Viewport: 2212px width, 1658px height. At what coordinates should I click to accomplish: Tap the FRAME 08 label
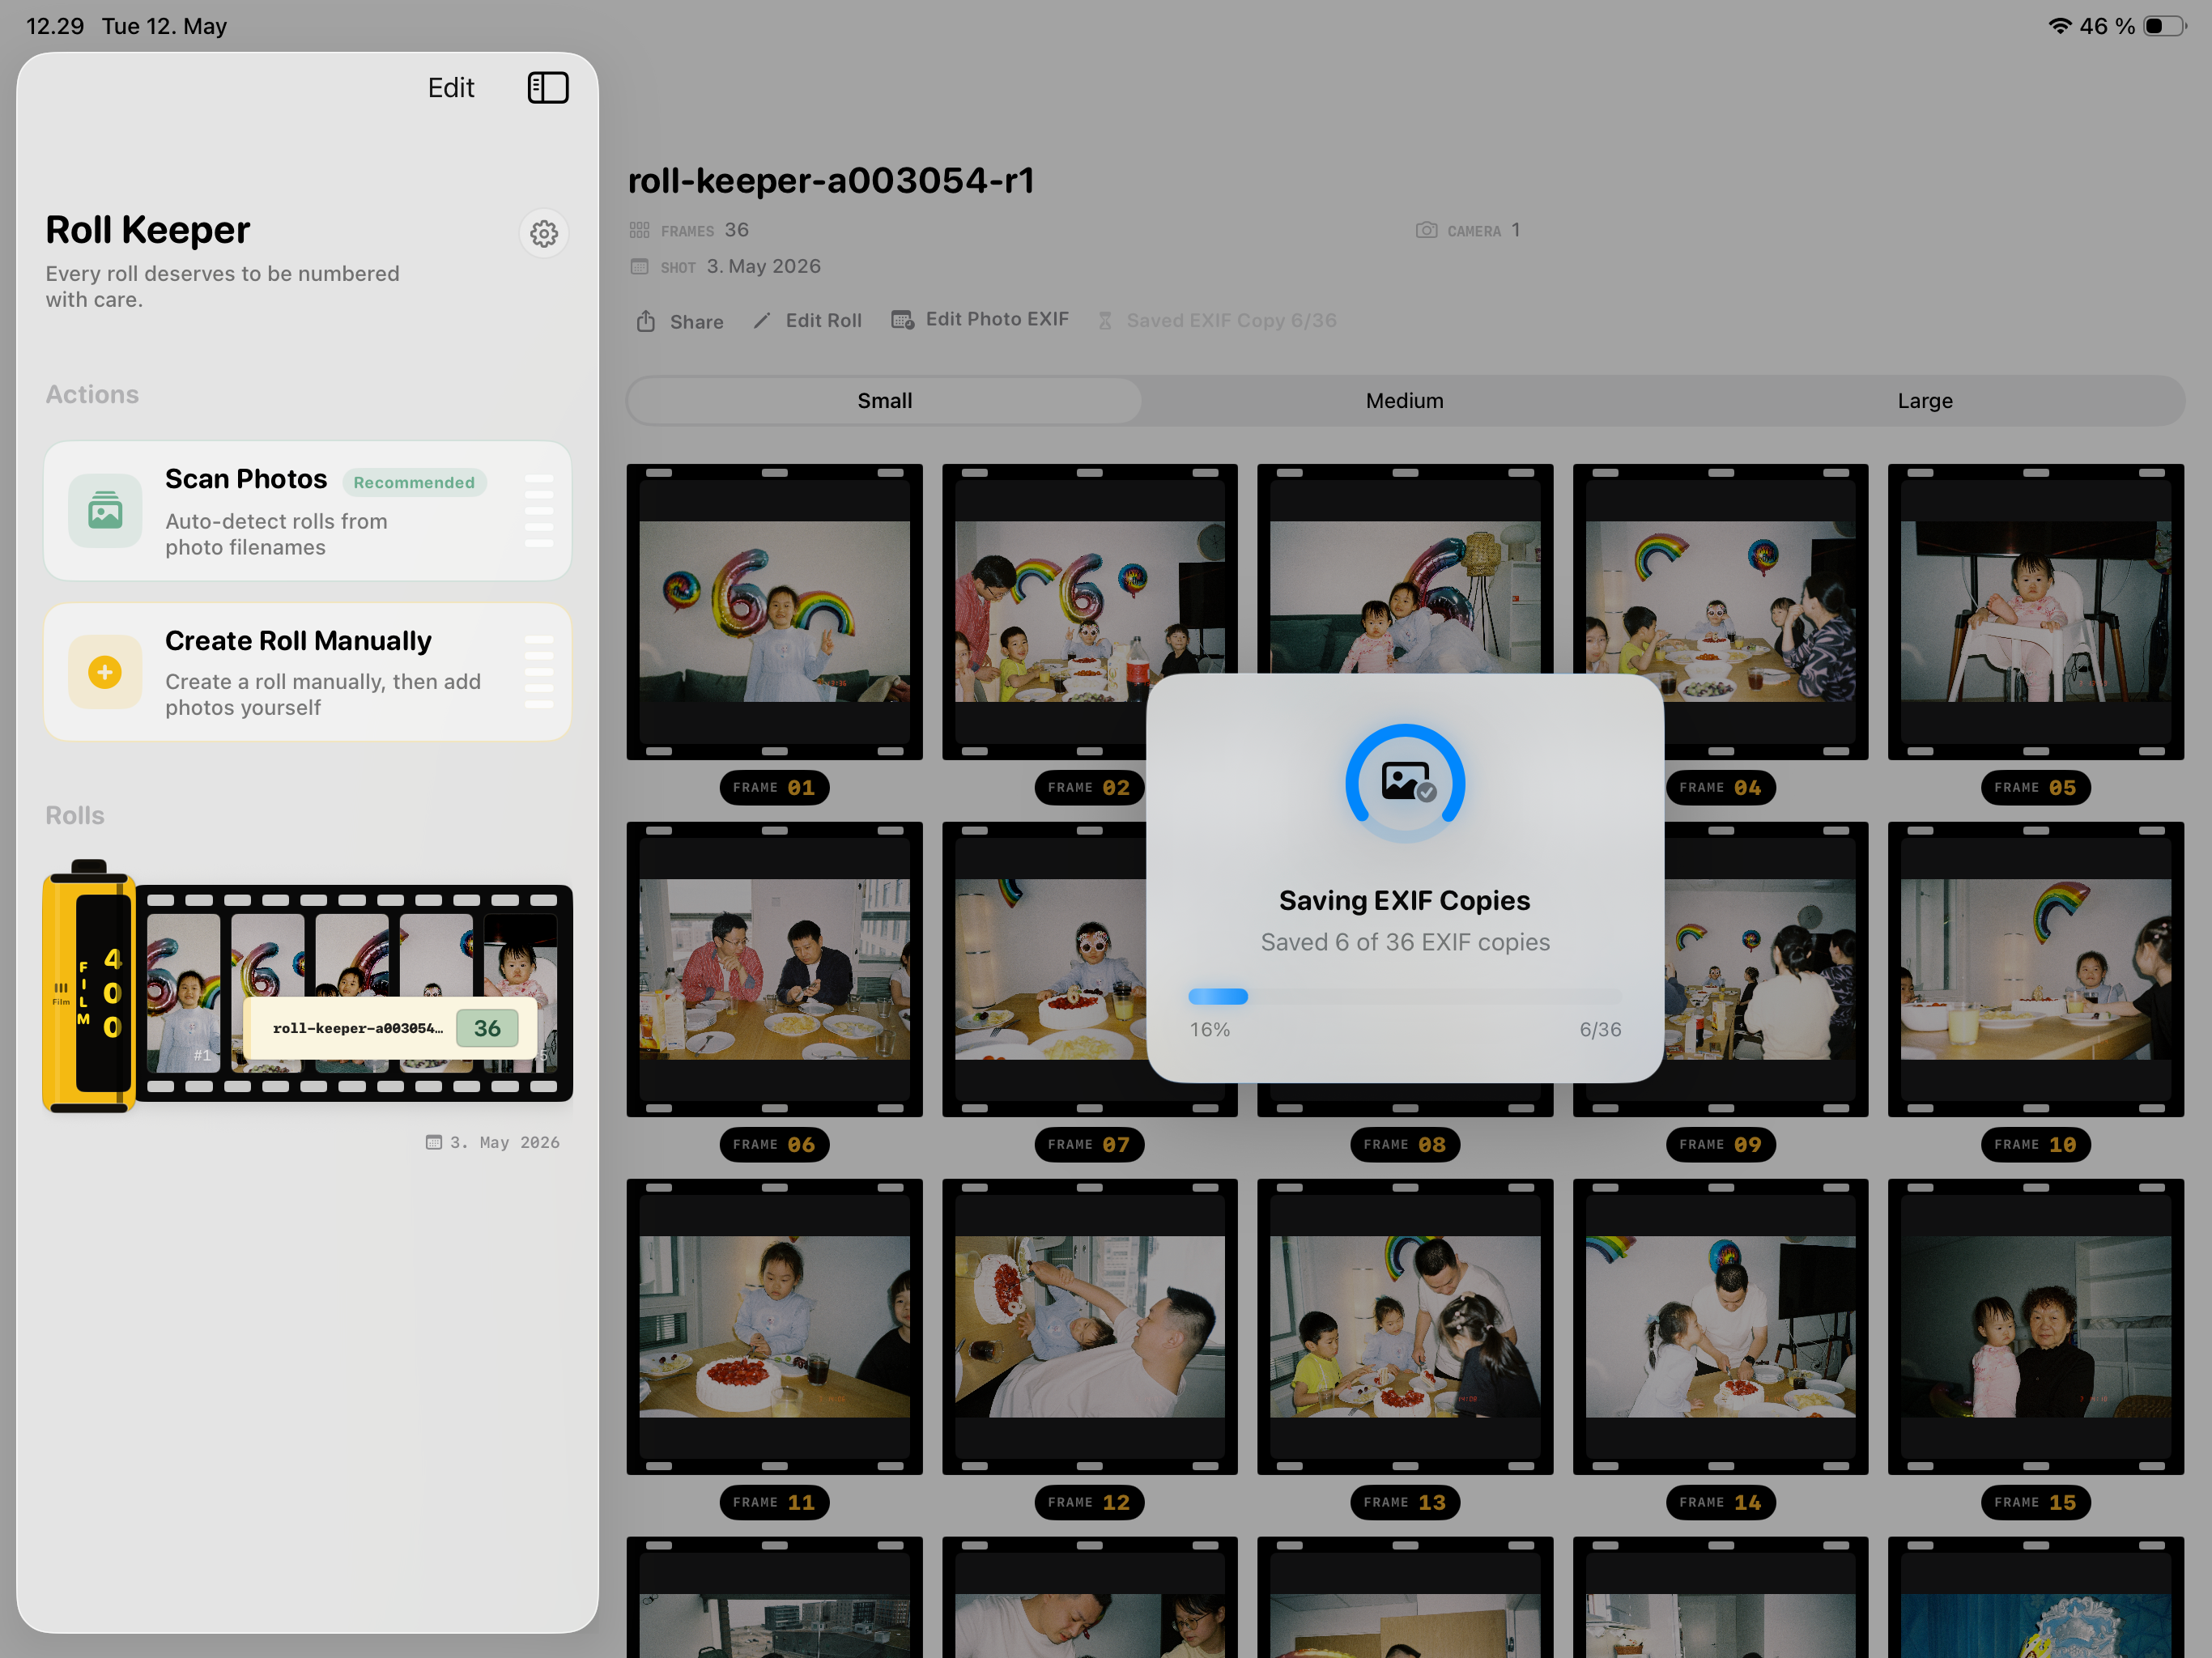tap(1405, 1145)
